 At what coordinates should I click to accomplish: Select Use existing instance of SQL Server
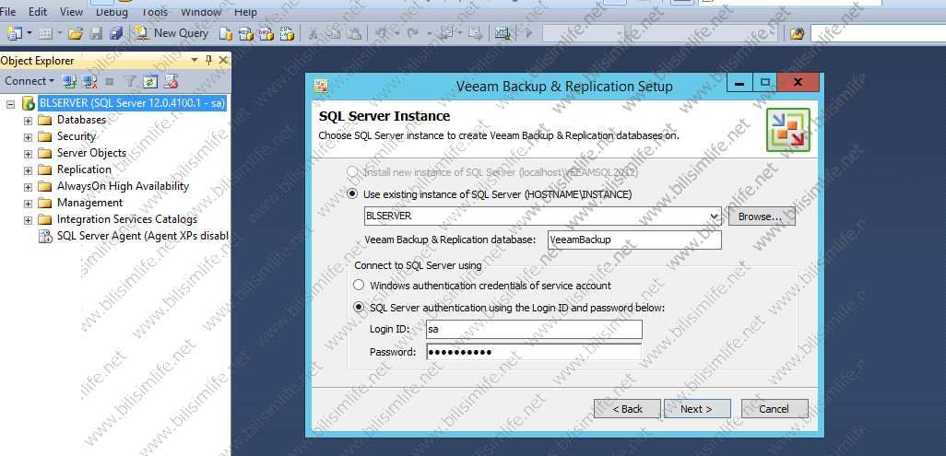[x=352, y=194]
